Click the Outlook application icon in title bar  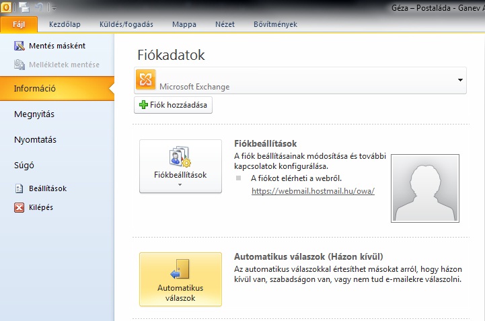pyautogui.click(x=5, y=7)
